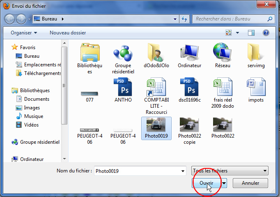This screenshot has height=197, width=280.
Task: Click the Rechercher dans Bureau search field
Action: tap(230, 19)
